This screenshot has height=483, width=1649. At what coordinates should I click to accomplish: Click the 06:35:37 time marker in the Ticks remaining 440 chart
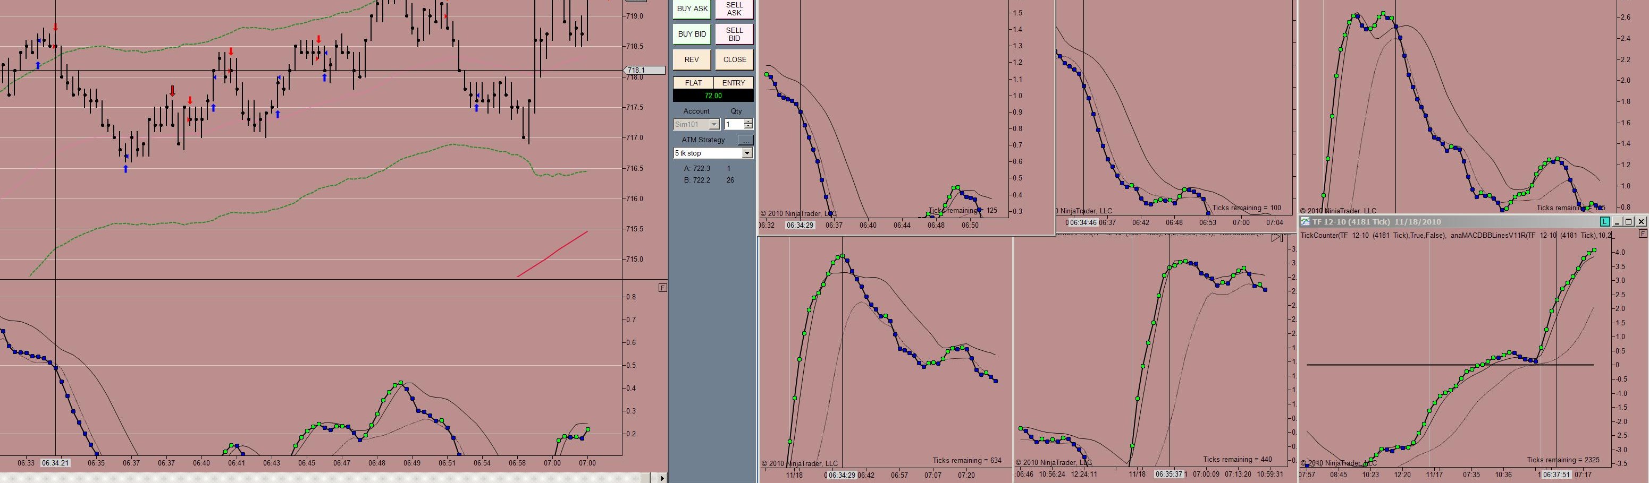point(1170,474)
